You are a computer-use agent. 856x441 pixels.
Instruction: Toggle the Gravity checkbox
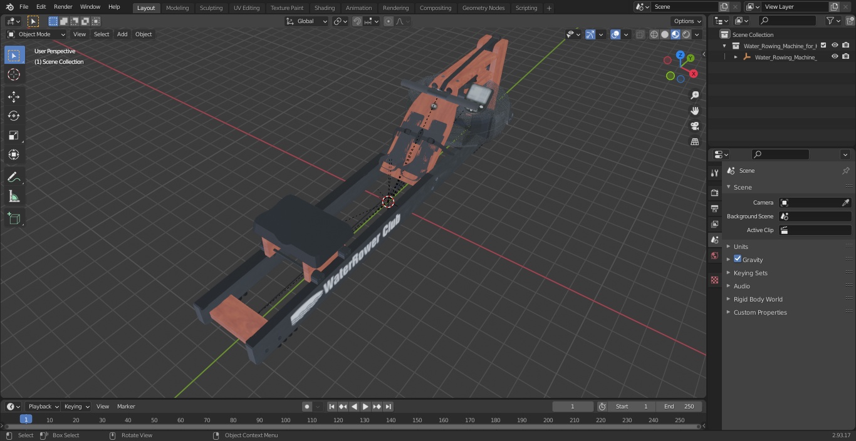[738, 259]
